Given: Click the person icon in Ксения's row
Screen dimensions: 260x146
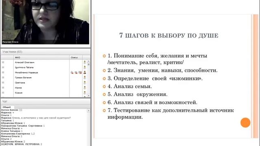Looking at the screenshot, I should click(x=85, y=93).
